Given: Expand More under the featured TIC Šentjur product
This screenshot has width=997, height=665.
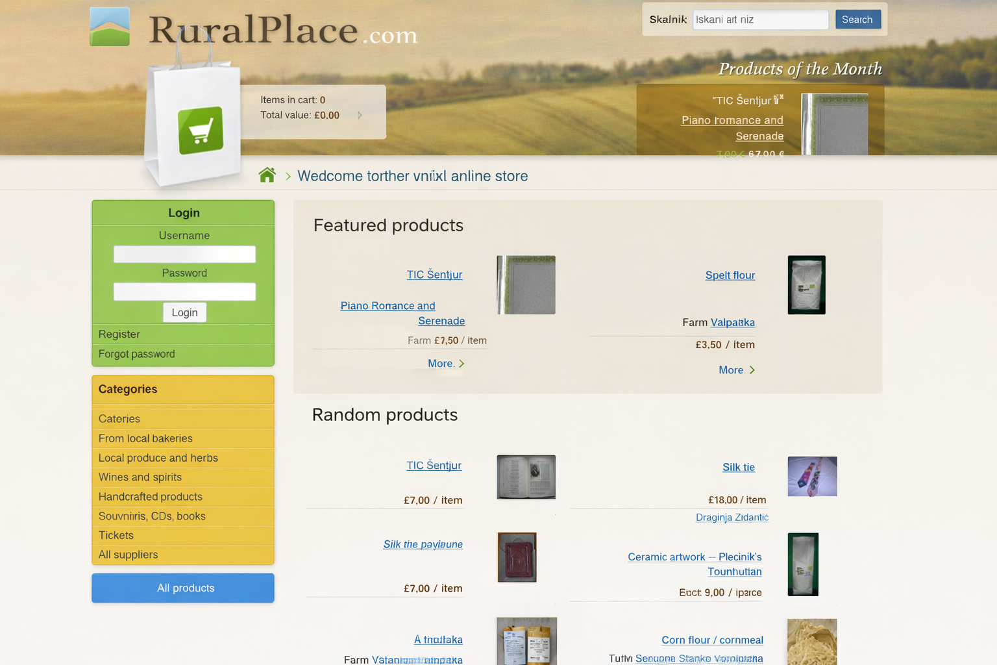Looking at the screenshot, I should (x=441, y=363).
